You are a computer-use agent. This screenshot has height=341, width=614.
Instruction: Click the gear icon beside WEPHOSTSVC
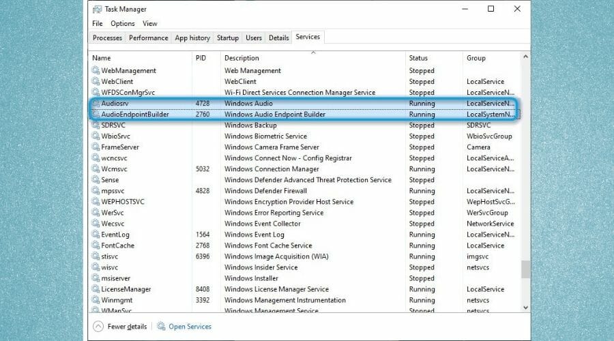(96, 202)
